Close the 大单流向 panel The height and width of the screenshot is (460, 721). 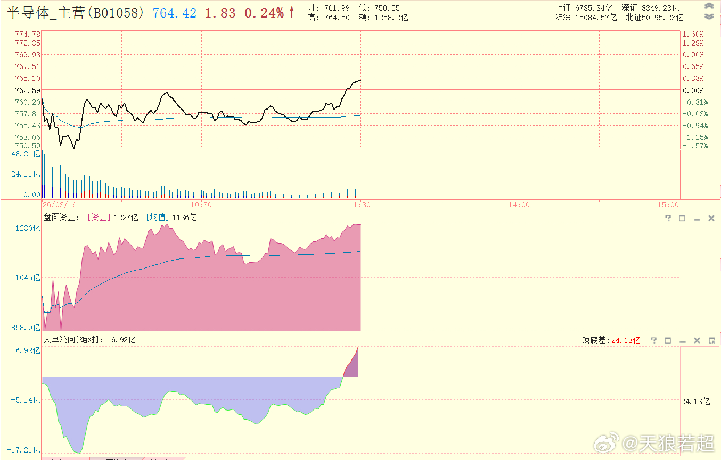tap(697, 340)
